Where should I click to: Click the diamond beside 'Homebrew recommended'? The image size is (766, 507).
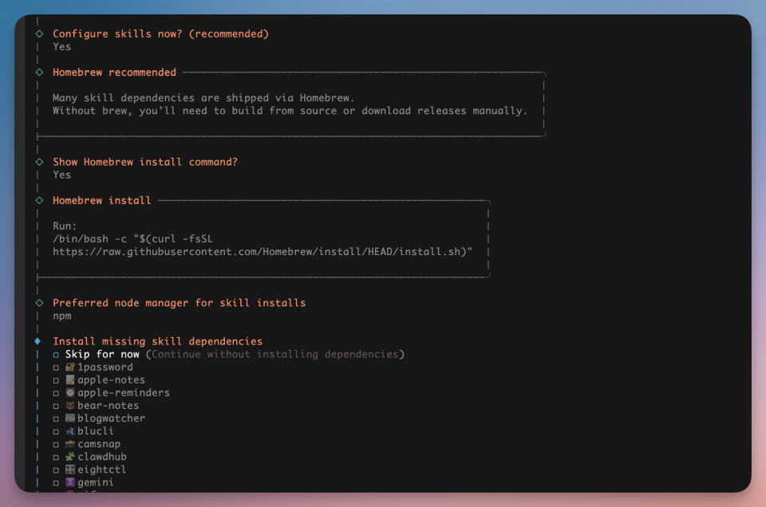pos(39,73)
